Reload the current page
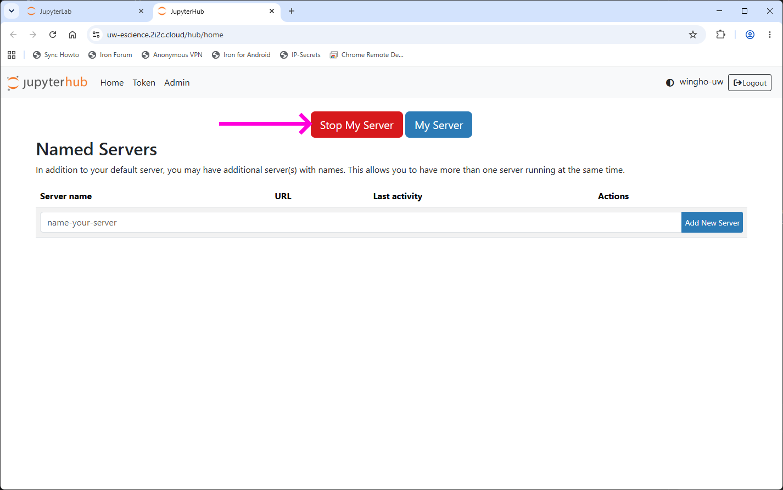Viewport: 783px width, 490px height. point(53,35)
